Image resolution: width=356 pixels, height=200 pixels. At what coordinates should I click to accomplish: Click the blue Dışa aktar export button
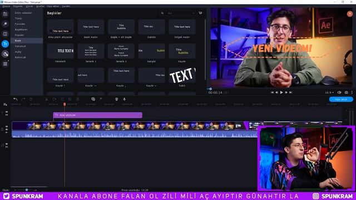[x=341, y=99]
